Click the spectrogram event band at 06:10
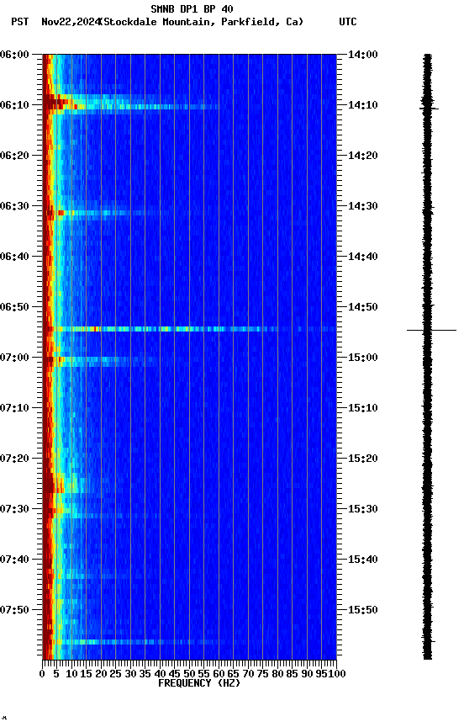This screenshot has width=464, height=727. click(130, 105)
